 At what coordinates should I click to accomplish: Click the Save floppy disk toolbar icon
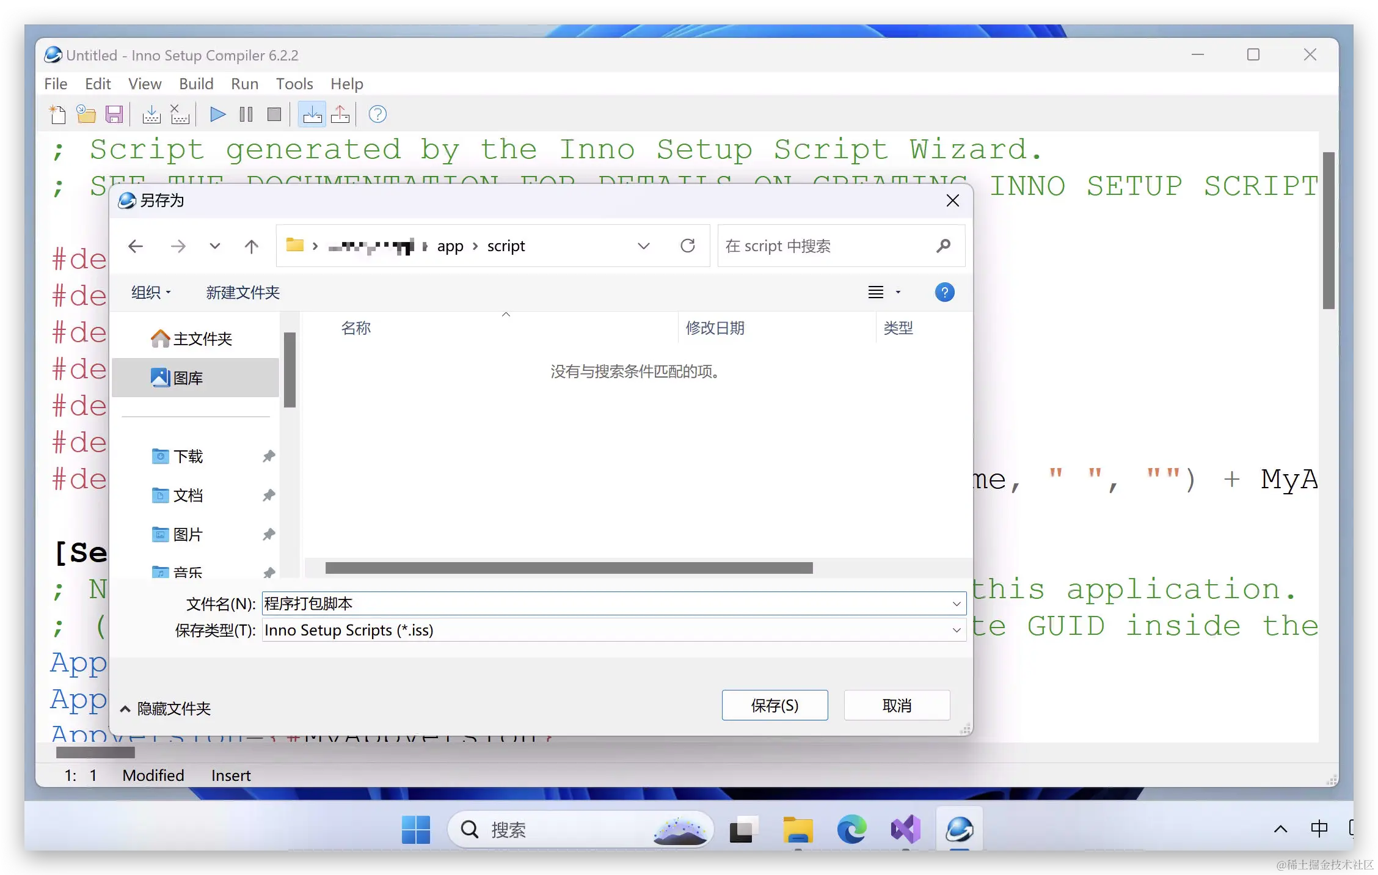click(114, 114)
